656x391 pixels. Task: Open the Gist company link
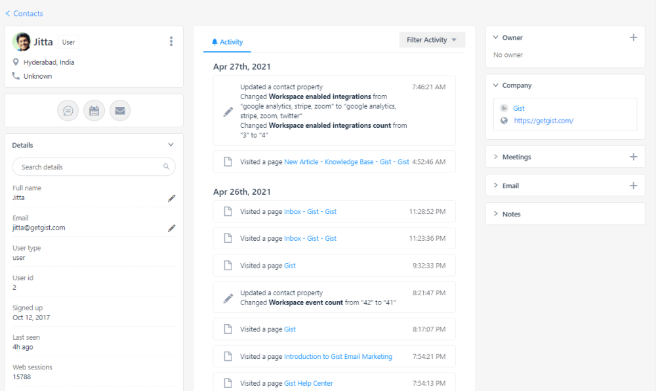(x=519, y=108)
